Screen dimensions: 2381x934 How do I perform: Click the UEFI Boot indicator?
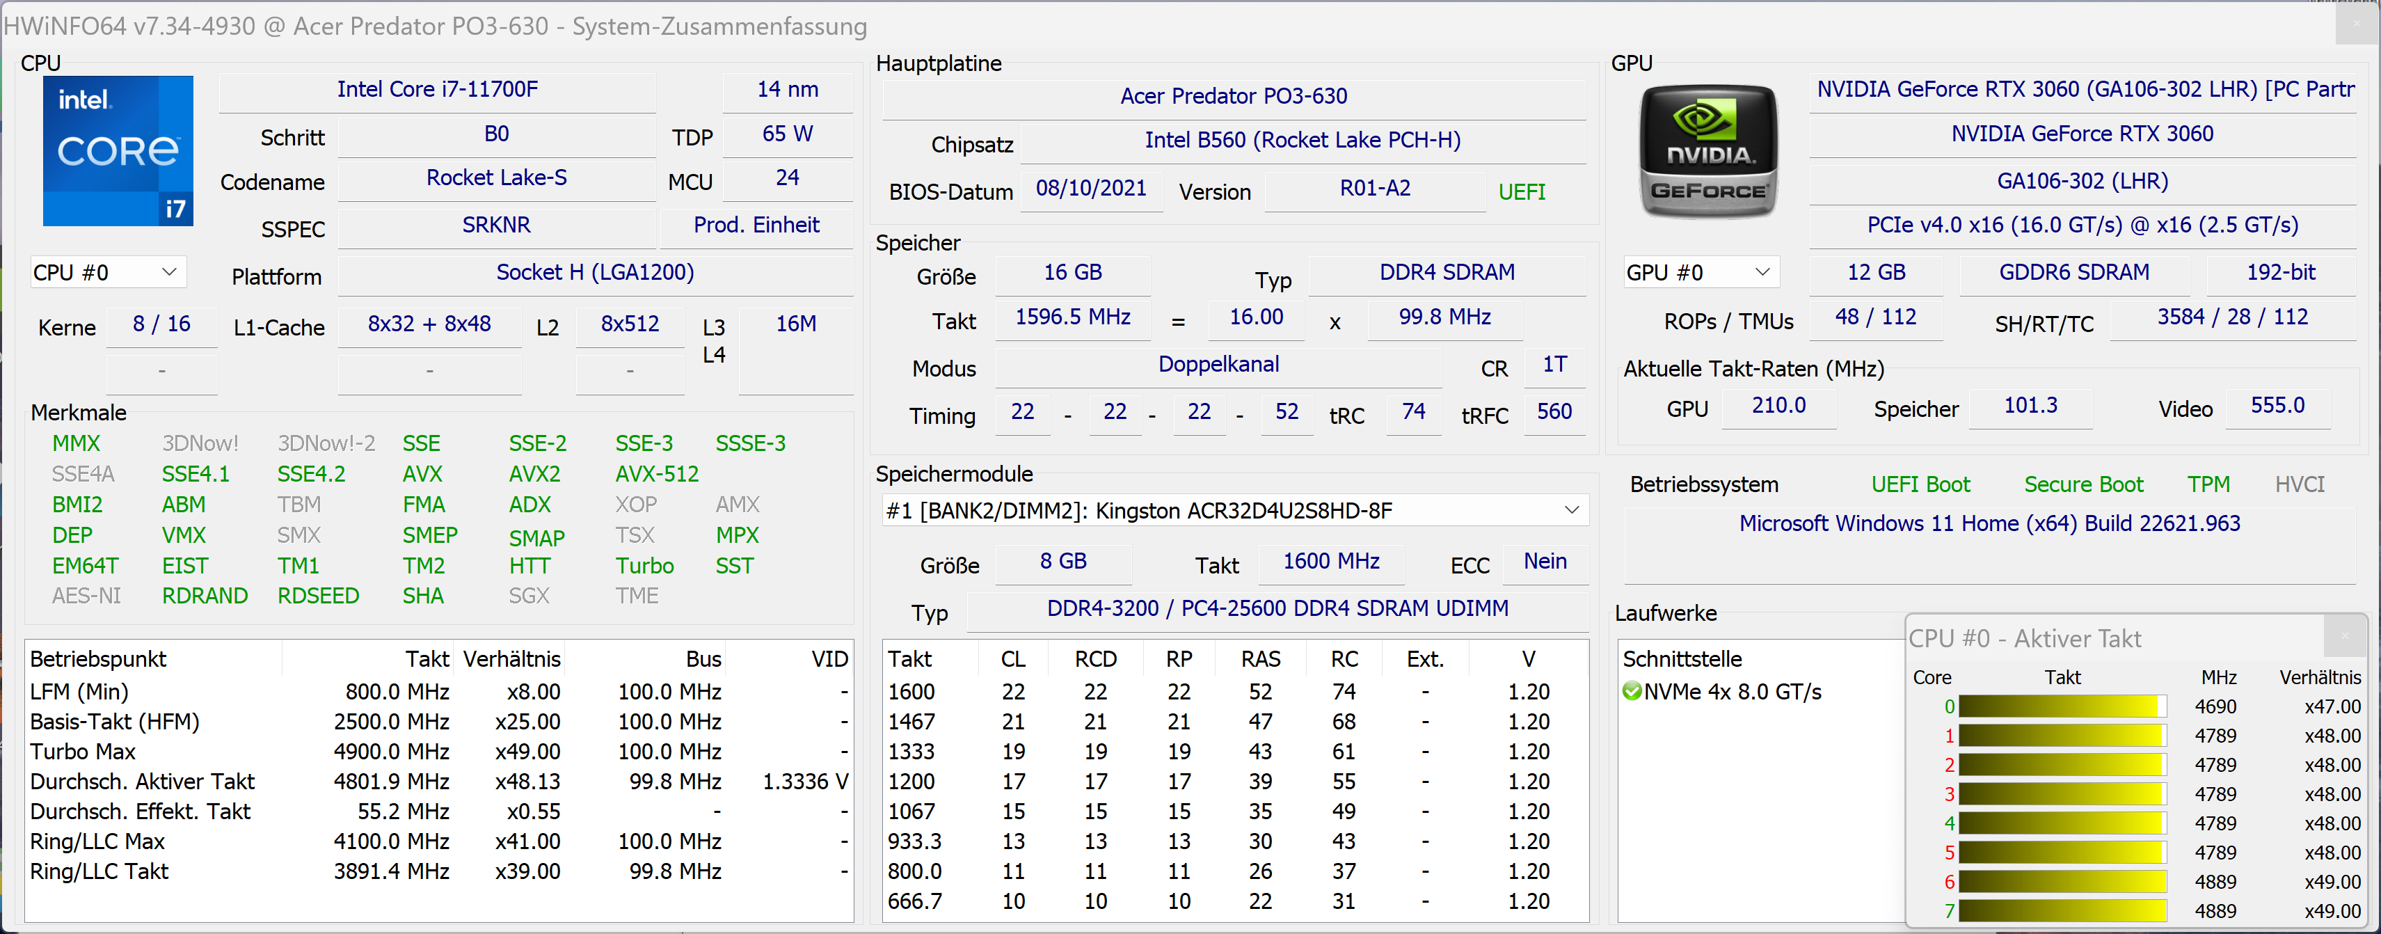tap(1920, 484)
